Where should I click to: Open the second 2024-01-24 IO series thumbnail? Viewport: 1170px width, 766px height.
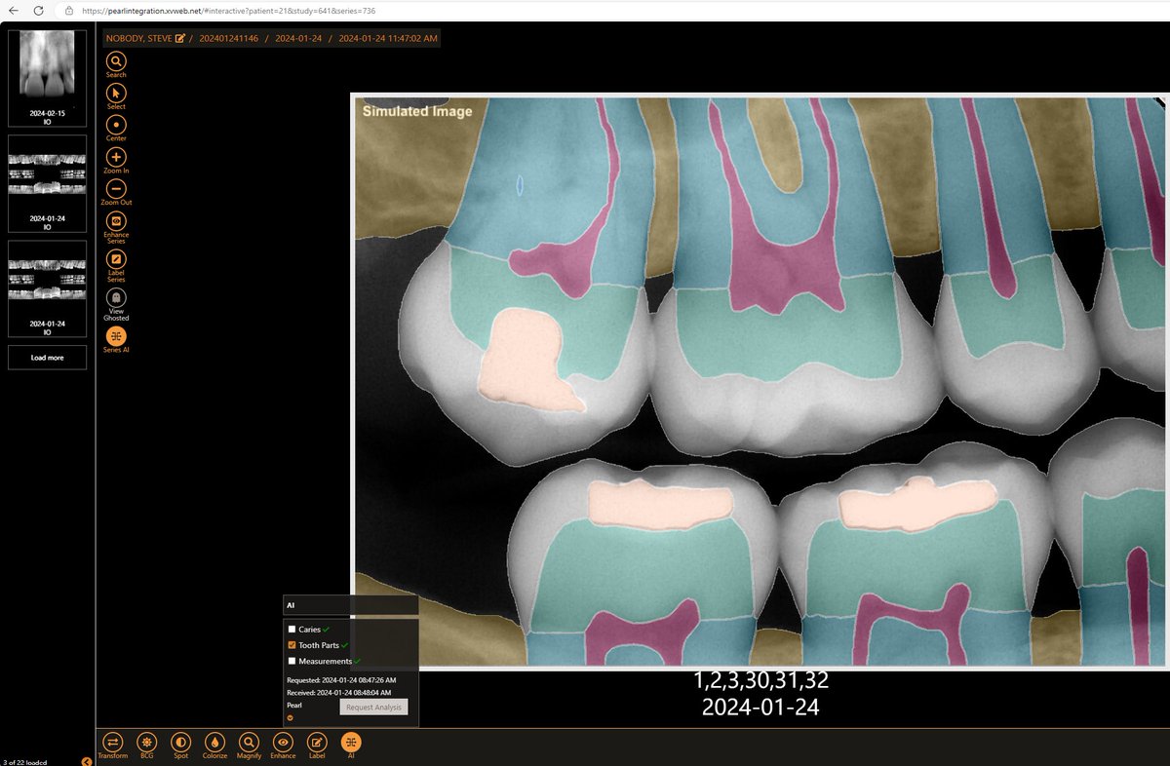(47, 288)
